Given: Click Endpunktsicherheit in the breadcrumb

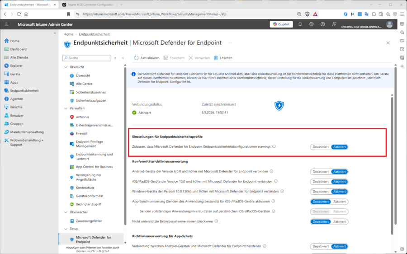Looking at the screenshot, I should click(94, 34).
